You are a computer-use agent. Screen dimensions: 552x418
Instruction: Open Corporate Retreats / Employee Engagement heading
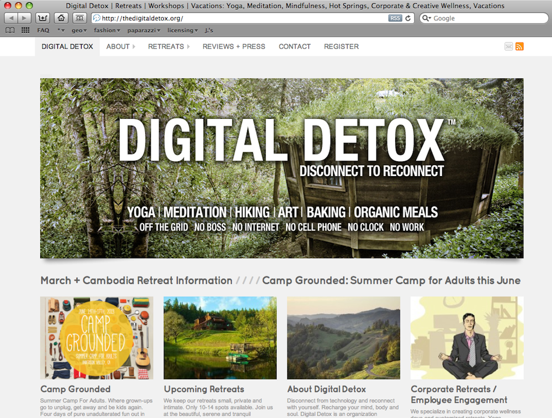point(459,394)
